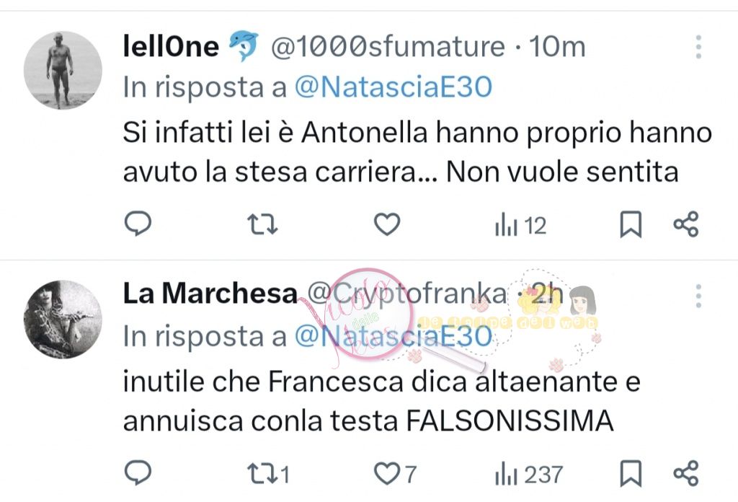The width and height of the screenshot is (738, 502).
Task: Open La Marchesa's profile picture
Action: point(63,320)
